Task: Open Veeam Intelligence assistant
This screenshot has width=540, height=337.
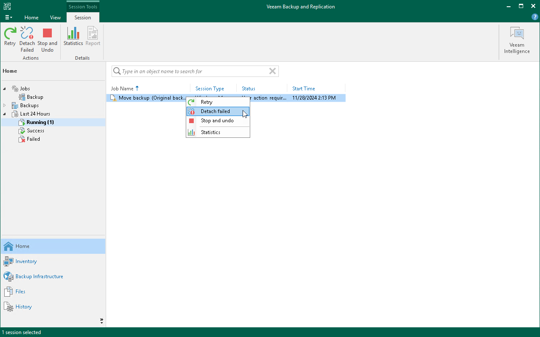Action: tap(517, 40)
